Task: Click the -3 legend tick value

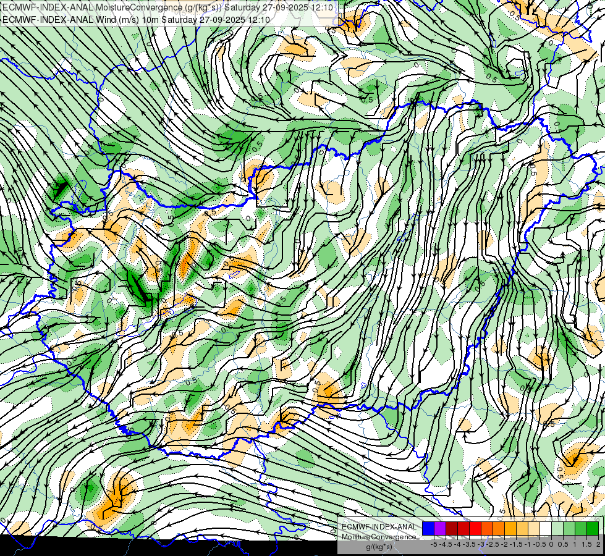Action: (x=481, y=544)
